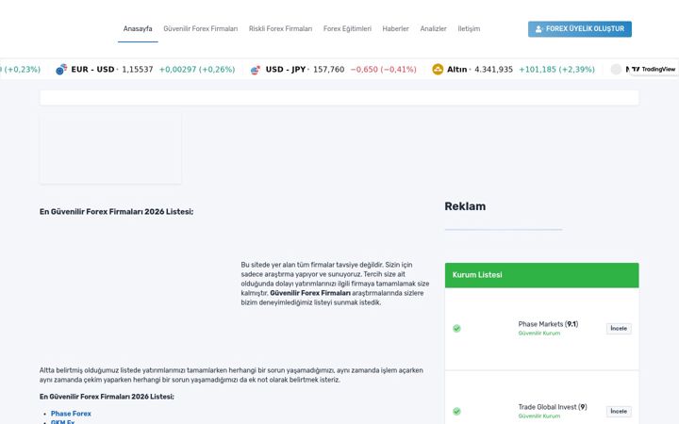Click the EUR - USD flag icon
This screenshot has height=424, width=679.
tap(61, 69)
